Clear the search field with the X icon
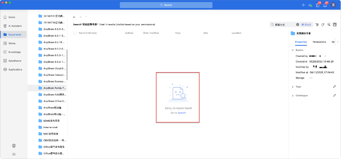The height and width of the screenshot is (159, 341). tap(298, 25)
